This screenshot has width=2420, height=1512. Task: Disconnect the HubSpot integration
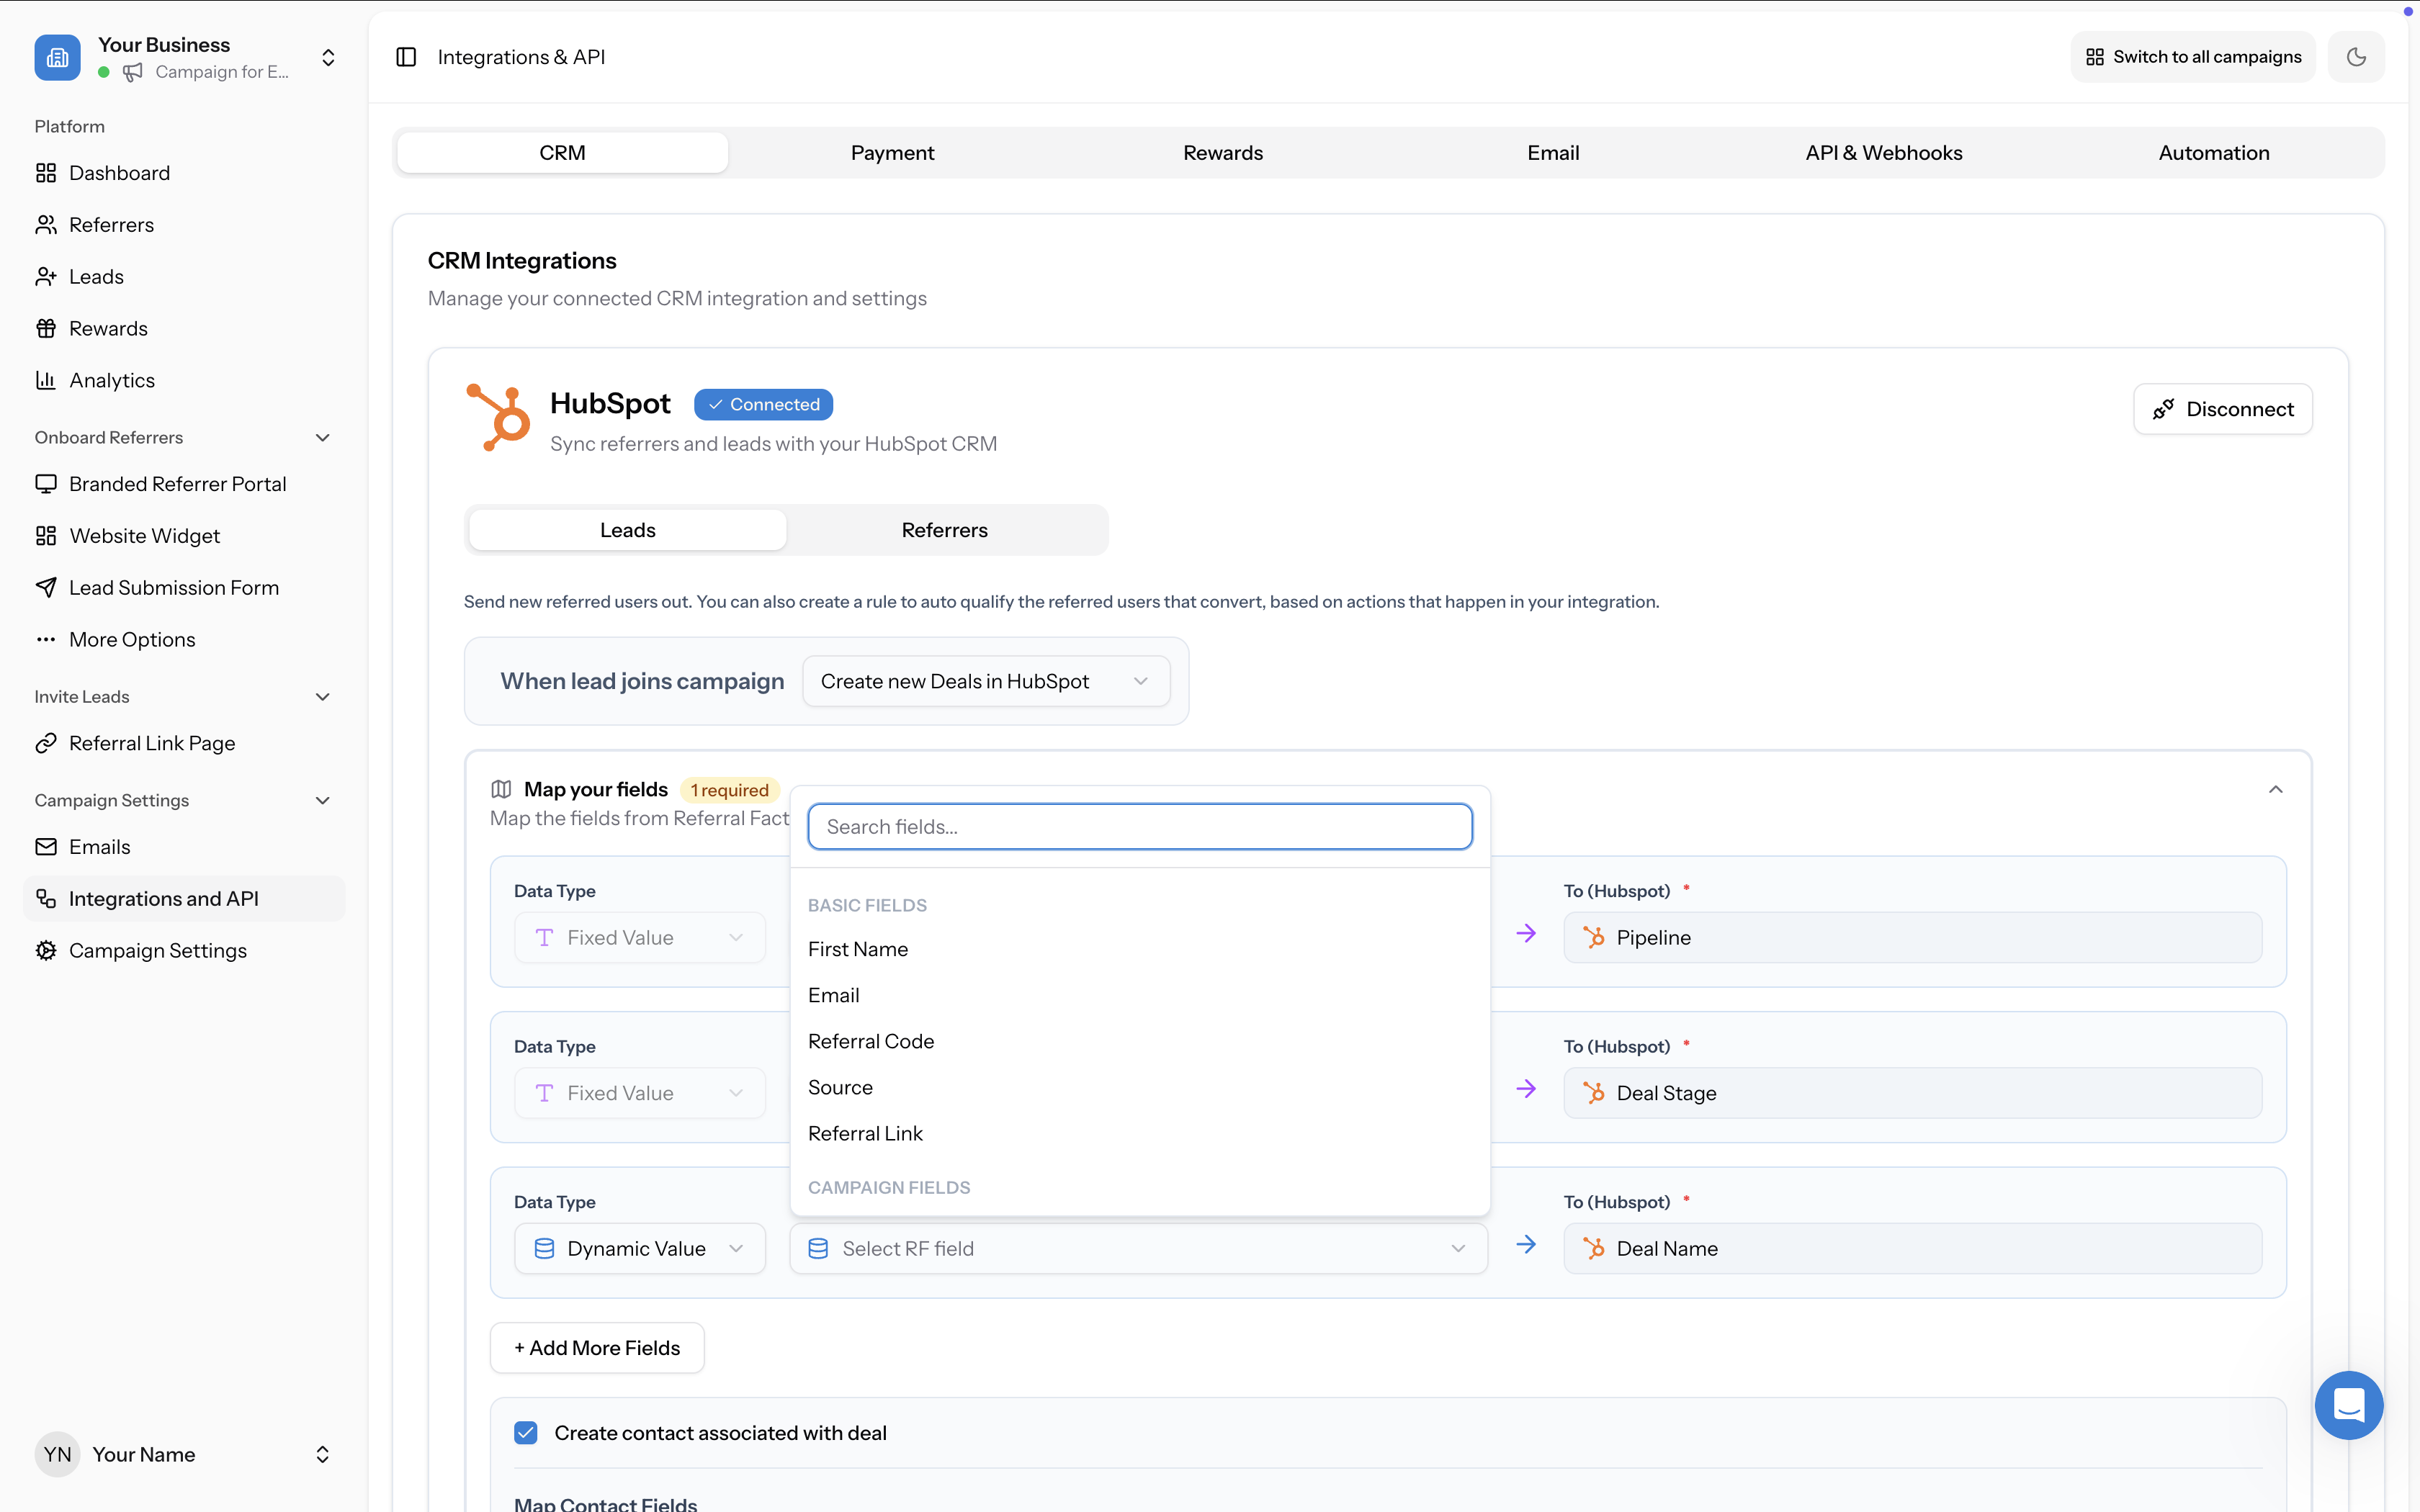coord(2222,408)
